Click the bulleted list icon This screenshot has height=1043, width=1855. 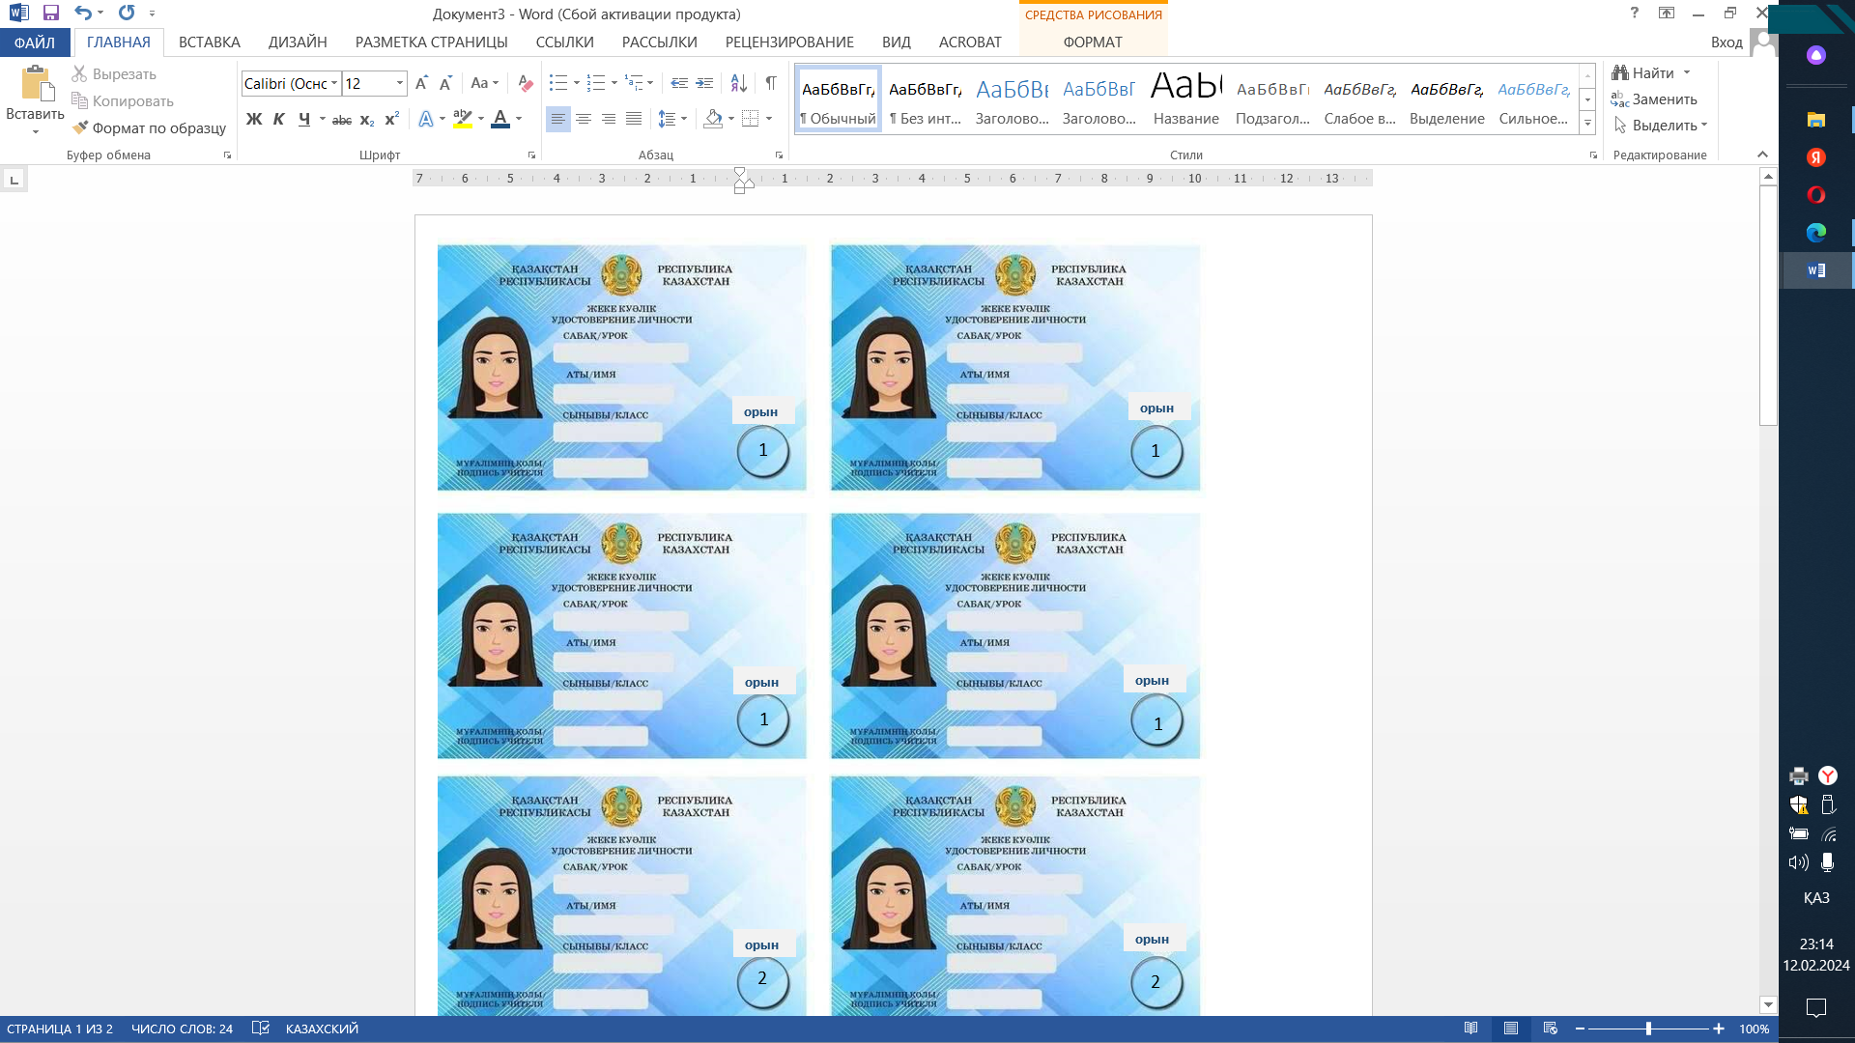point(557,84)
